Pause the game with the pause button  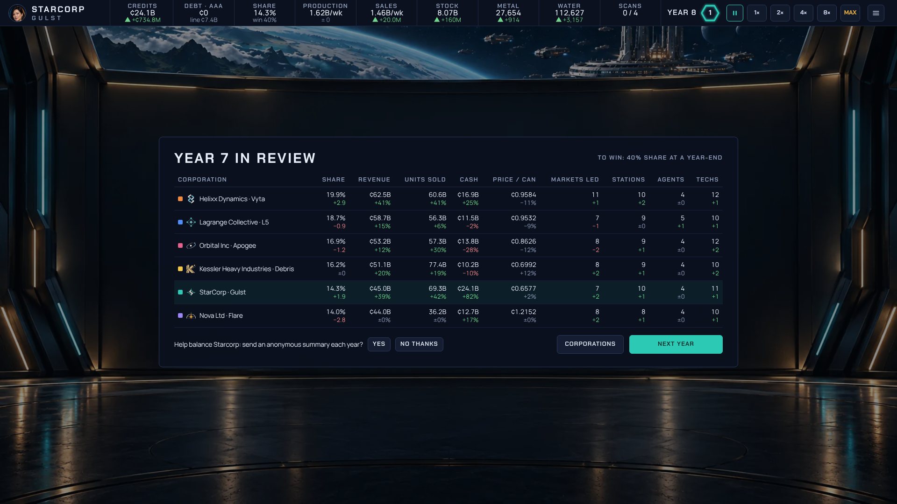(x=734, y=13)
